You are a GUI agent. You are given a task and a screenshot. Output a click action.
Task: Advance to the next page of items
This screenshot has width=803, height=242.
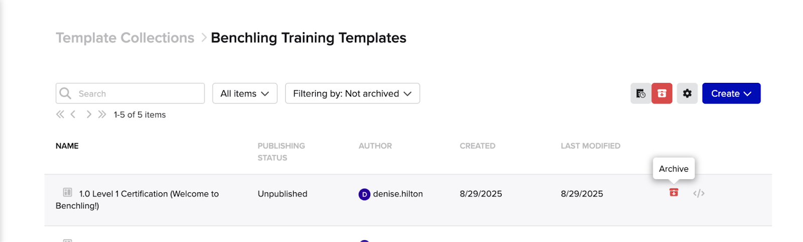[x=89, y=114]
